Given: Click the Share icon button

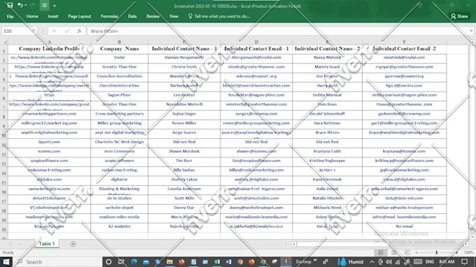Looking at the screenshot, I should pos(459,16).
